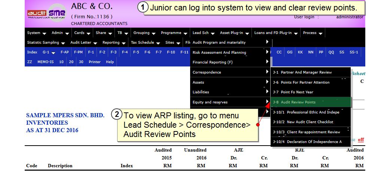This screenshot has width=390, height=171.
Task: Open the System dropdown menu
Action: pyautogui.click(x=36, y=33)
